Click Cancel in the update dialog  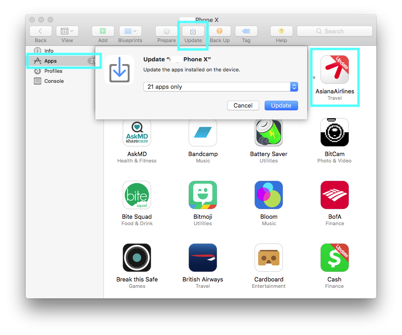tap(243, 105)
